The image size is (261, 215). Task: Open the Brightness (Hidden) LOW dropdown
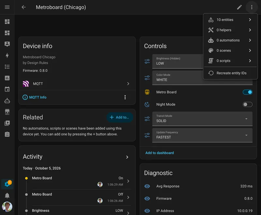177,61
